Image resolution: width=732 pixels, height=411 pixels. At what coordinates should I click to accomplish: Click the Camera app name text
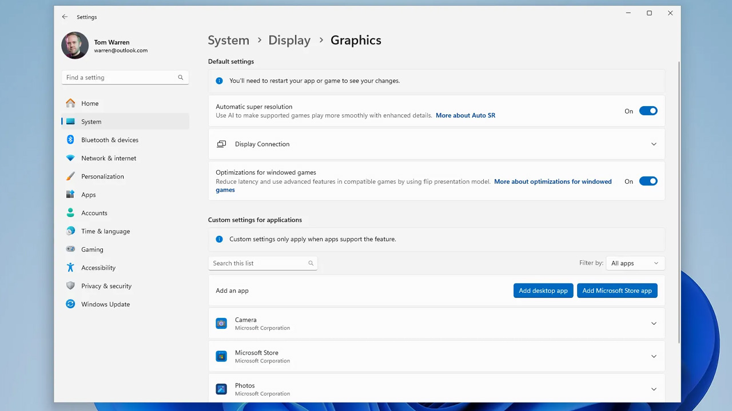[x=246, y=320]
